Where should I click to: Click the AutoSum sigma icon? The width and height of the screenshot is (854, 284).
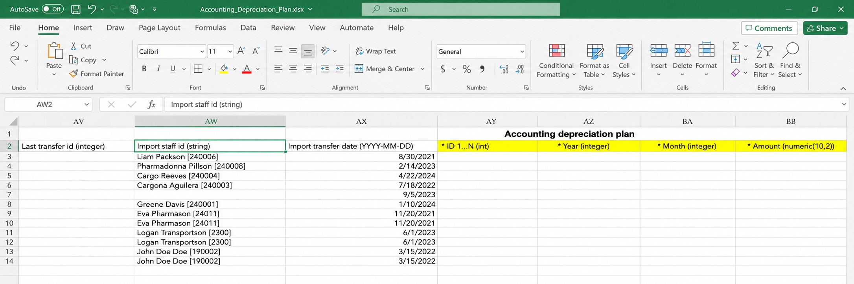coord(736,46)
